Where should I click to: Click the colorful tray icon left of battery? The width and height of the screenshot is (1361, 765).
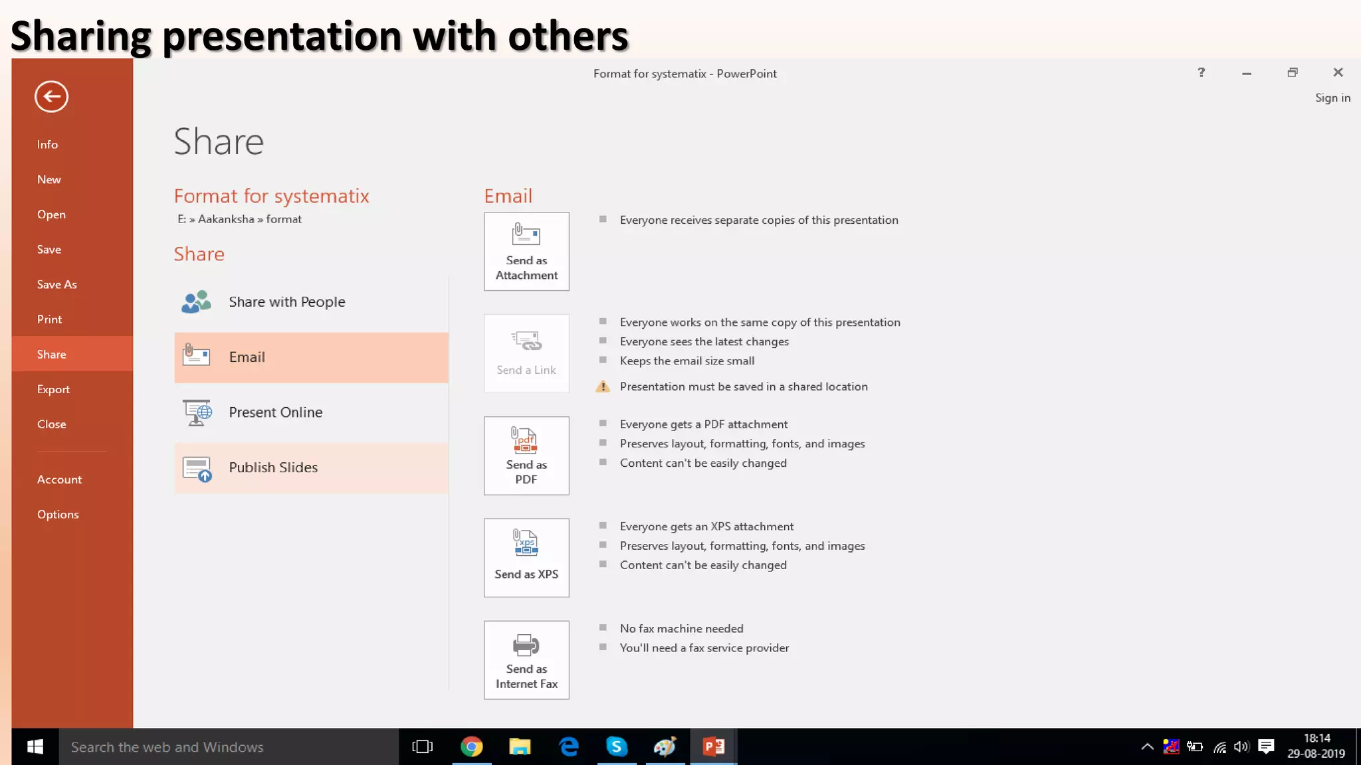coord(1171,747)
